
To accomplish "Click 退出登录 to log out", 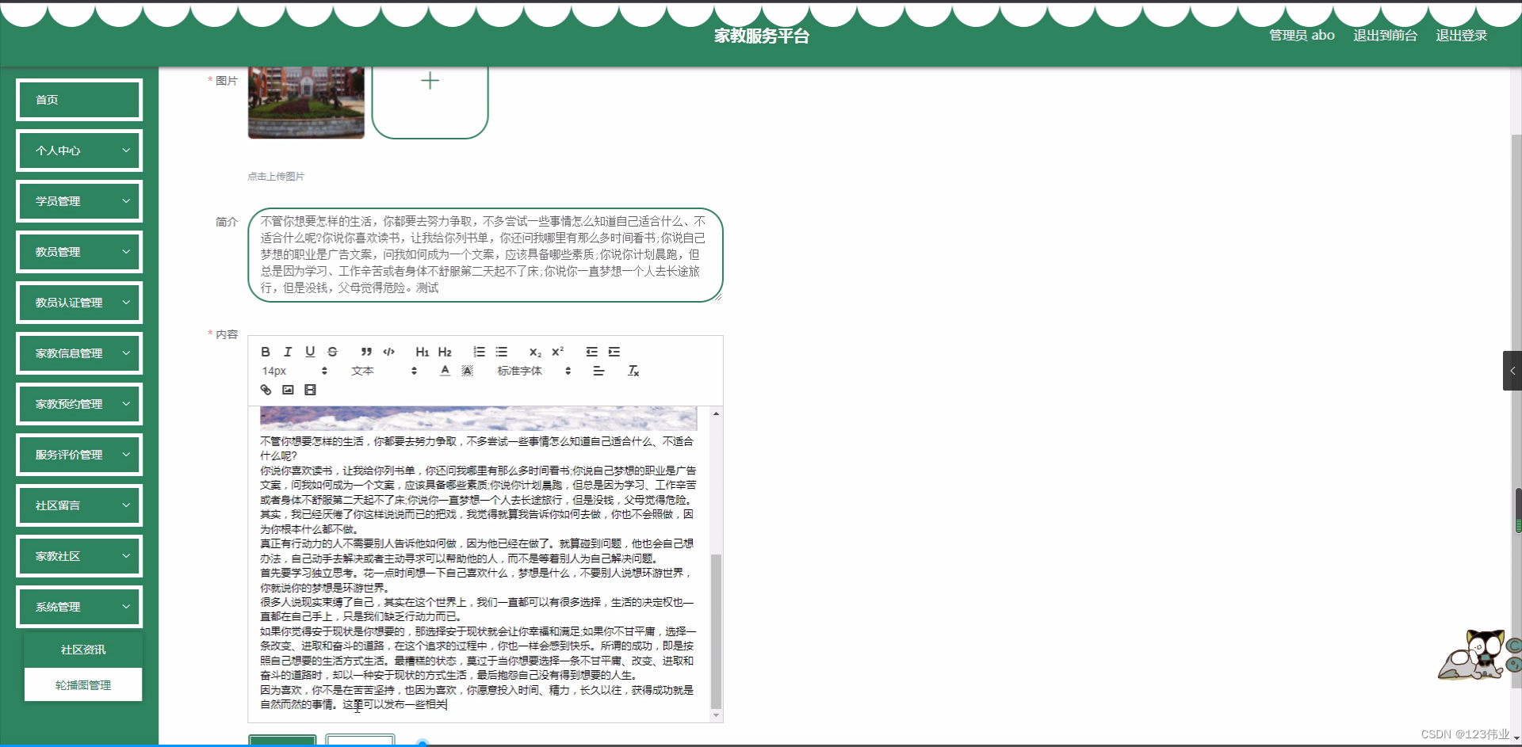I will coord(1461,35).
